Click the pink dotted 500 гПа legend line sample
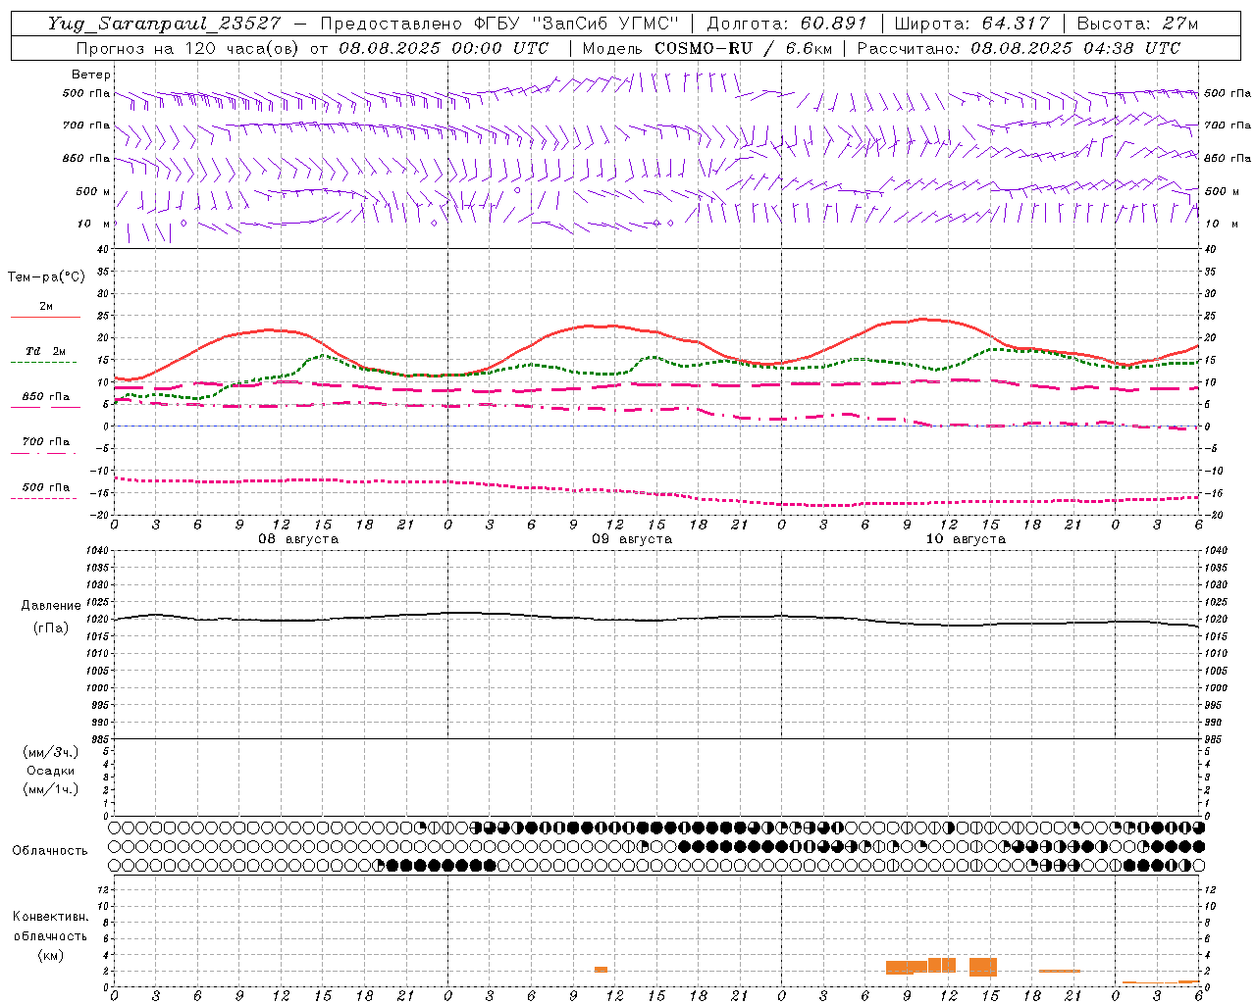This screenshot has width=1256, height=1004. click(x=44, y=499)
